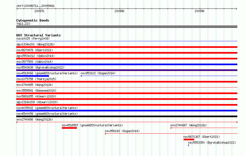This screenshot has height=156, width=245.
Task: Click the right arrow of the ruler
Action: click(236, 9)
